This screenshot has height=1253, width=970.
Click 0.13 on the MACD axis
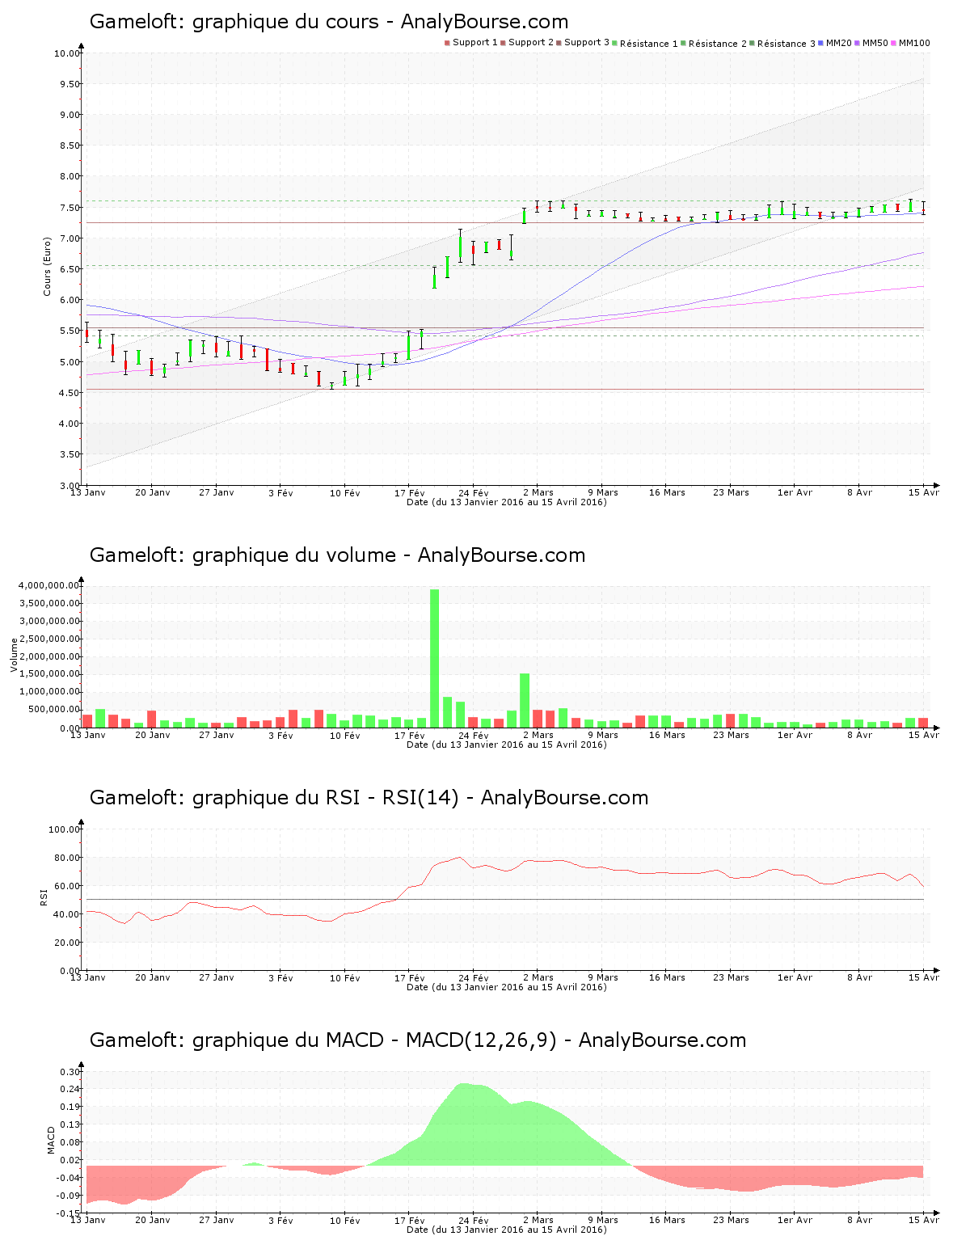pyautogui.click(x=70, y=1125)
